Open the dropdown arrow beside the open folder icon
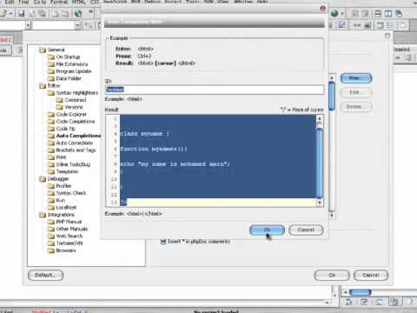 coord(10,13)
